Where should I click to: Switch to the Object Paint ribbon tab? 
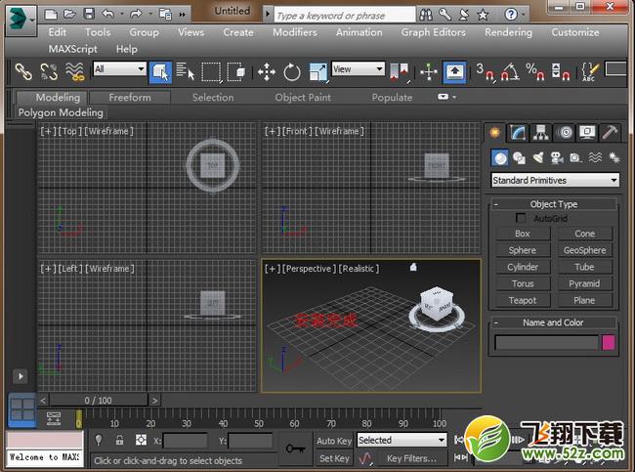tap(303, 98)
